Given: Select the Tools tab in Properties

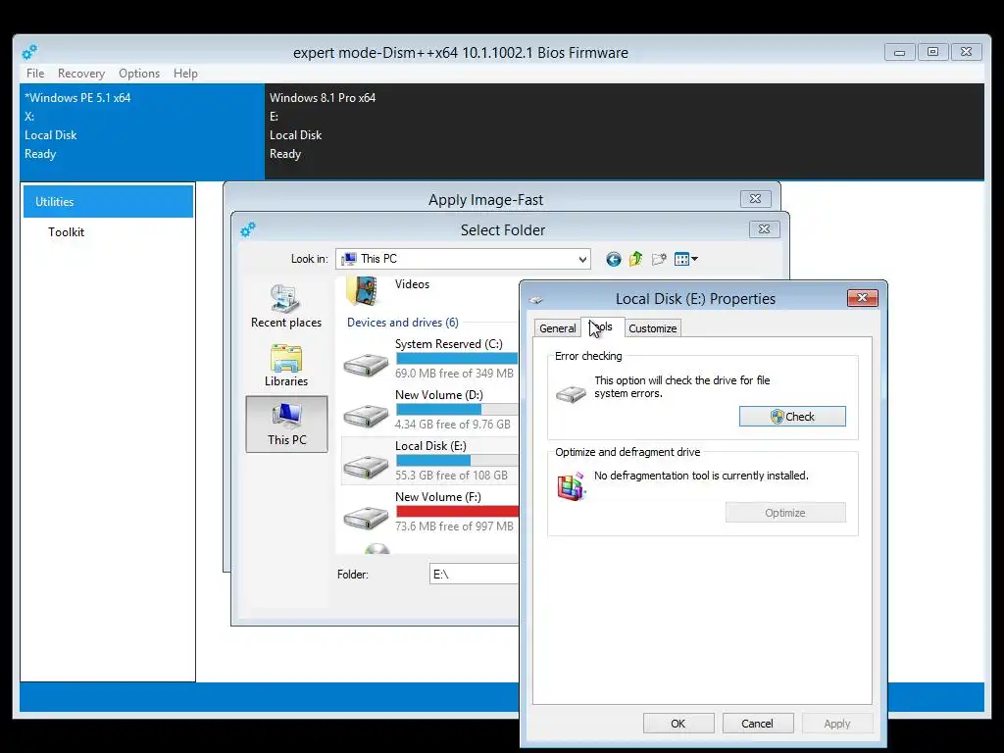Looking at the screenshot, I should [603, 326].
